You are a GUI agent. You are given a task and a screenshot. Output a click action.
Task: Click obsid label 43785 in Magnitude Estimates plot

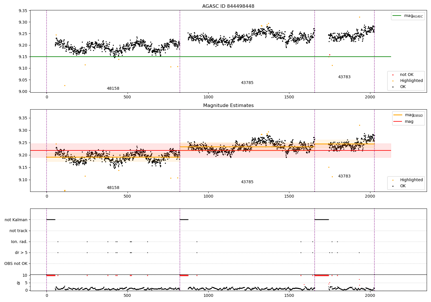[247, 182]
